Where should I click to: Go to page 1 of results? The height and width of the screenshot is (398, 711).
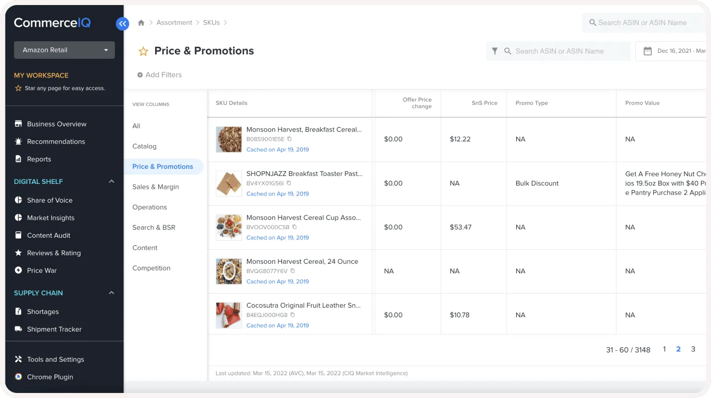click(664, 349)
